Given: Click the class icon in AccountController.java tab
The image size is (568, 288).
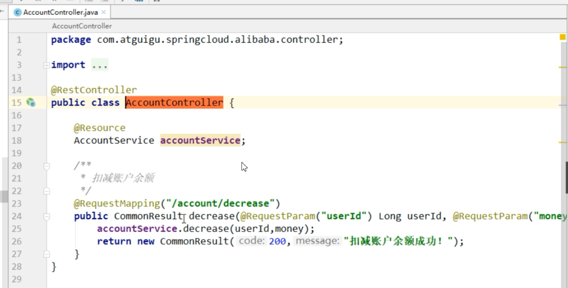Looking at the screenshot, I should [17, 13].
